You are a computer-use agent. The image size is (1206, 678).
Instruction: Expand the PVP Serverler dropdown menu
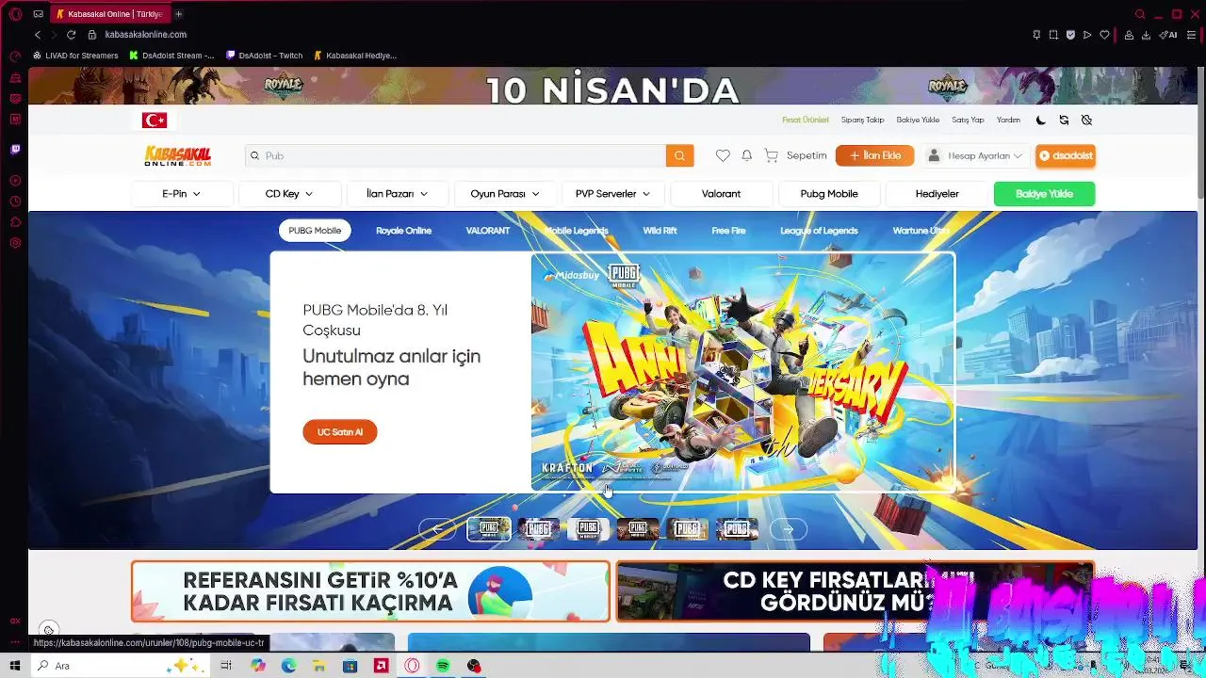tap(613, 193)
